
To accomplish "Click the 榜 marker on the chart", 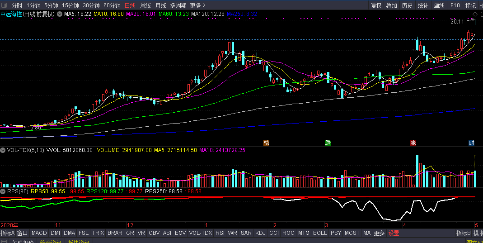I will pos(267,143).
